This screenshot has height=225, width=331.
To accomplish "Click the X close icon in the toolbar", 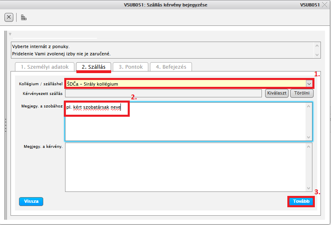I will tap(9, 17).
